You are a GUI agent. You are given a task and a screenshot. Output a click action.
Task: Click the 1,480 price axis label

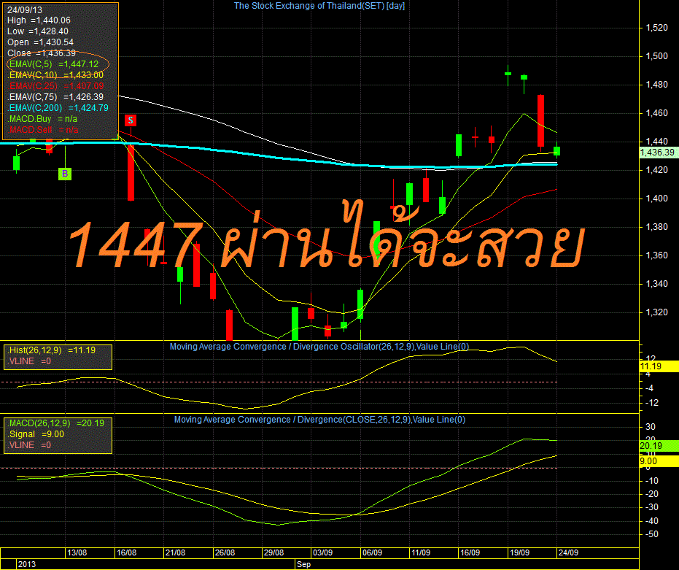(x=656, y=85)
